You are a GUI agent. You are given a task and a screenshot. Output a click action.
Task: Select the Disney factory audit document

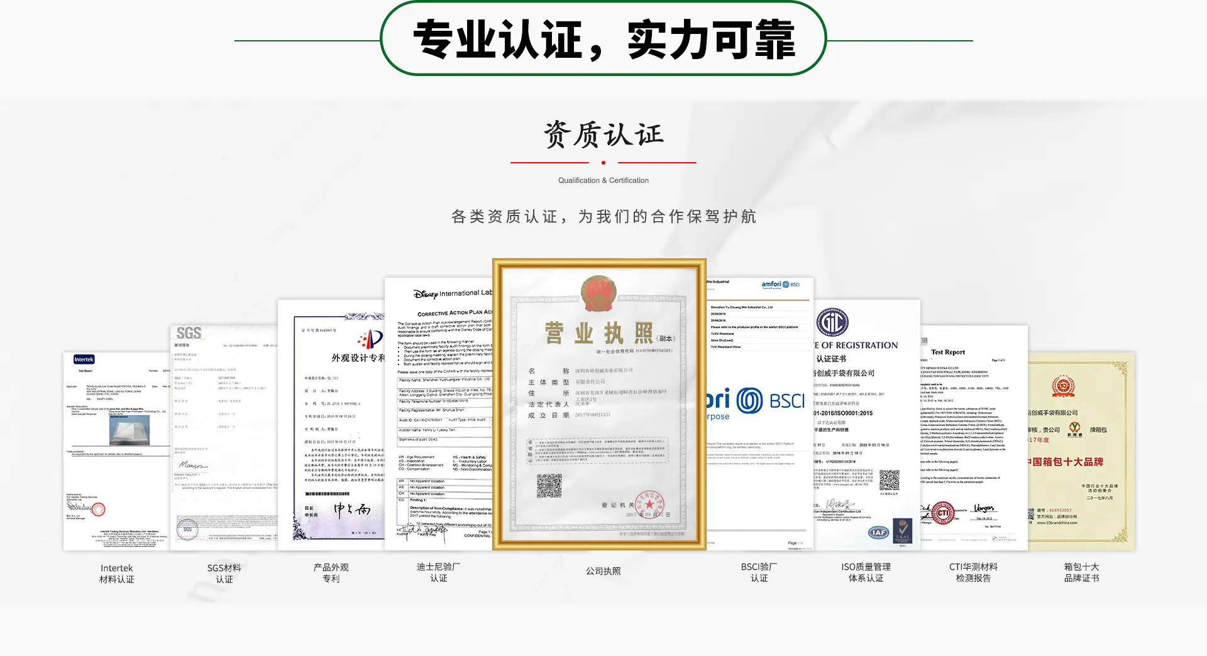pyautogui.click(x=439, y=414)
